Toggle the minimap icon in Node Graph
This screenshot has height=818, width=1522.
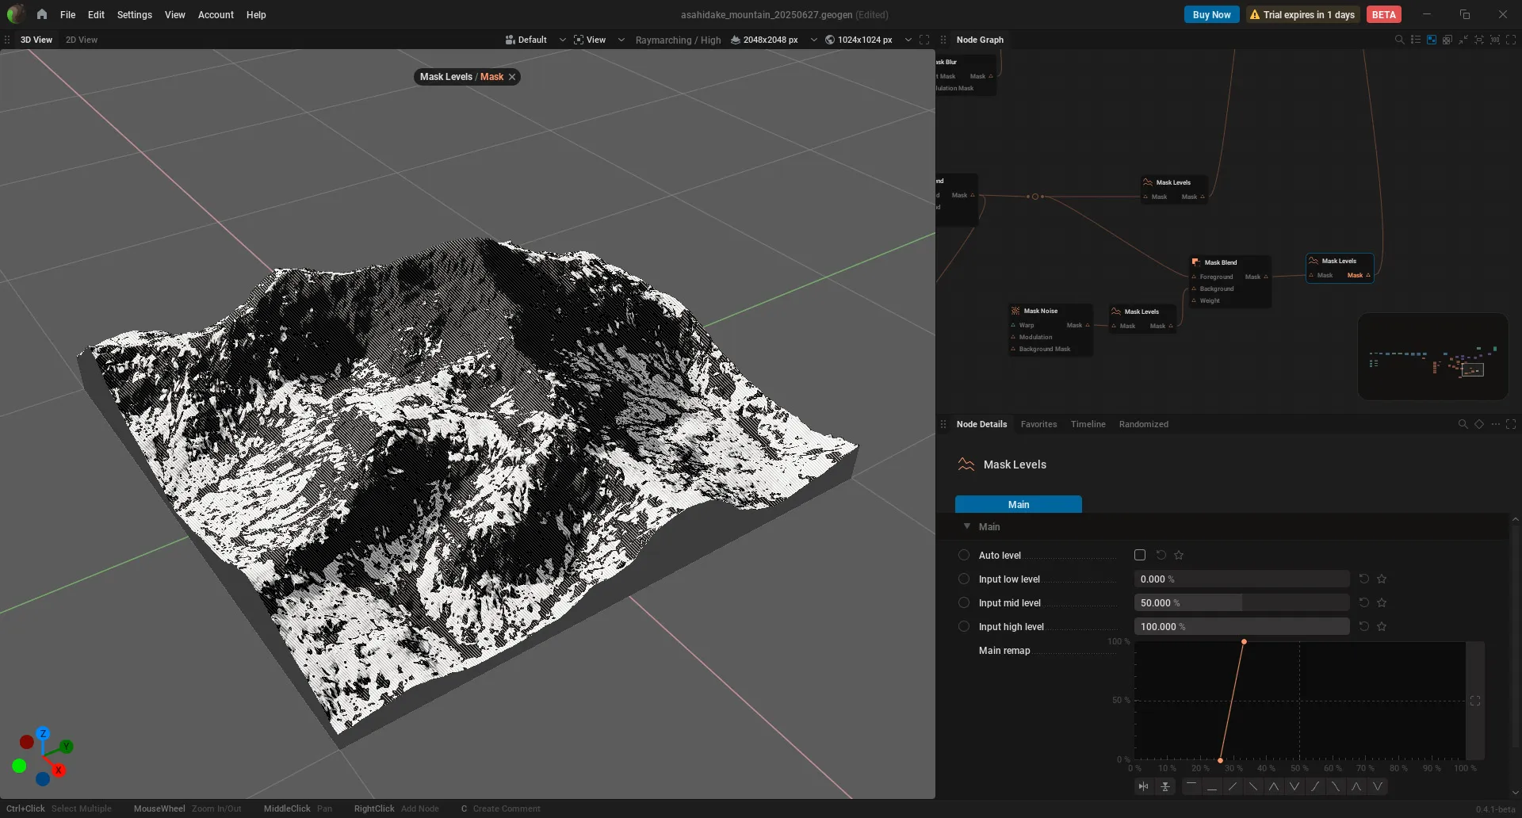[x=1432, y=40]
